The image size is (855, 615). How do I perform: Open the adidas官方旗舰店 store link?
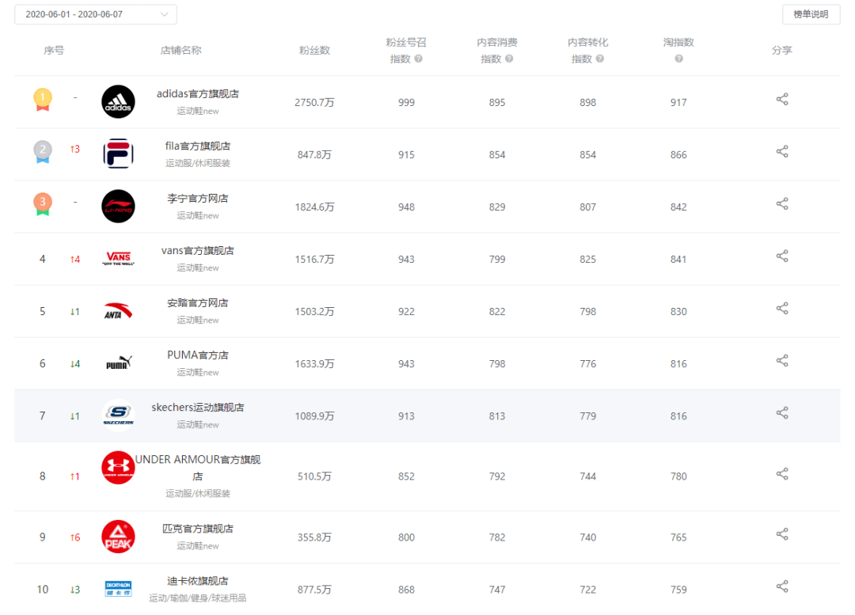[197, 93]
